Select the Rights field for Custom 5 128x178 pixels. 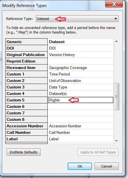pyautogui.click(x=81, y=100)
